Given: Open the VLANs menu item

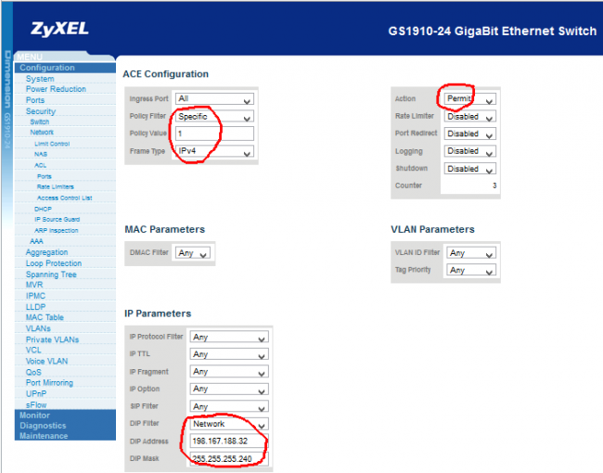Looking at the screenshot, I should 38,329.
